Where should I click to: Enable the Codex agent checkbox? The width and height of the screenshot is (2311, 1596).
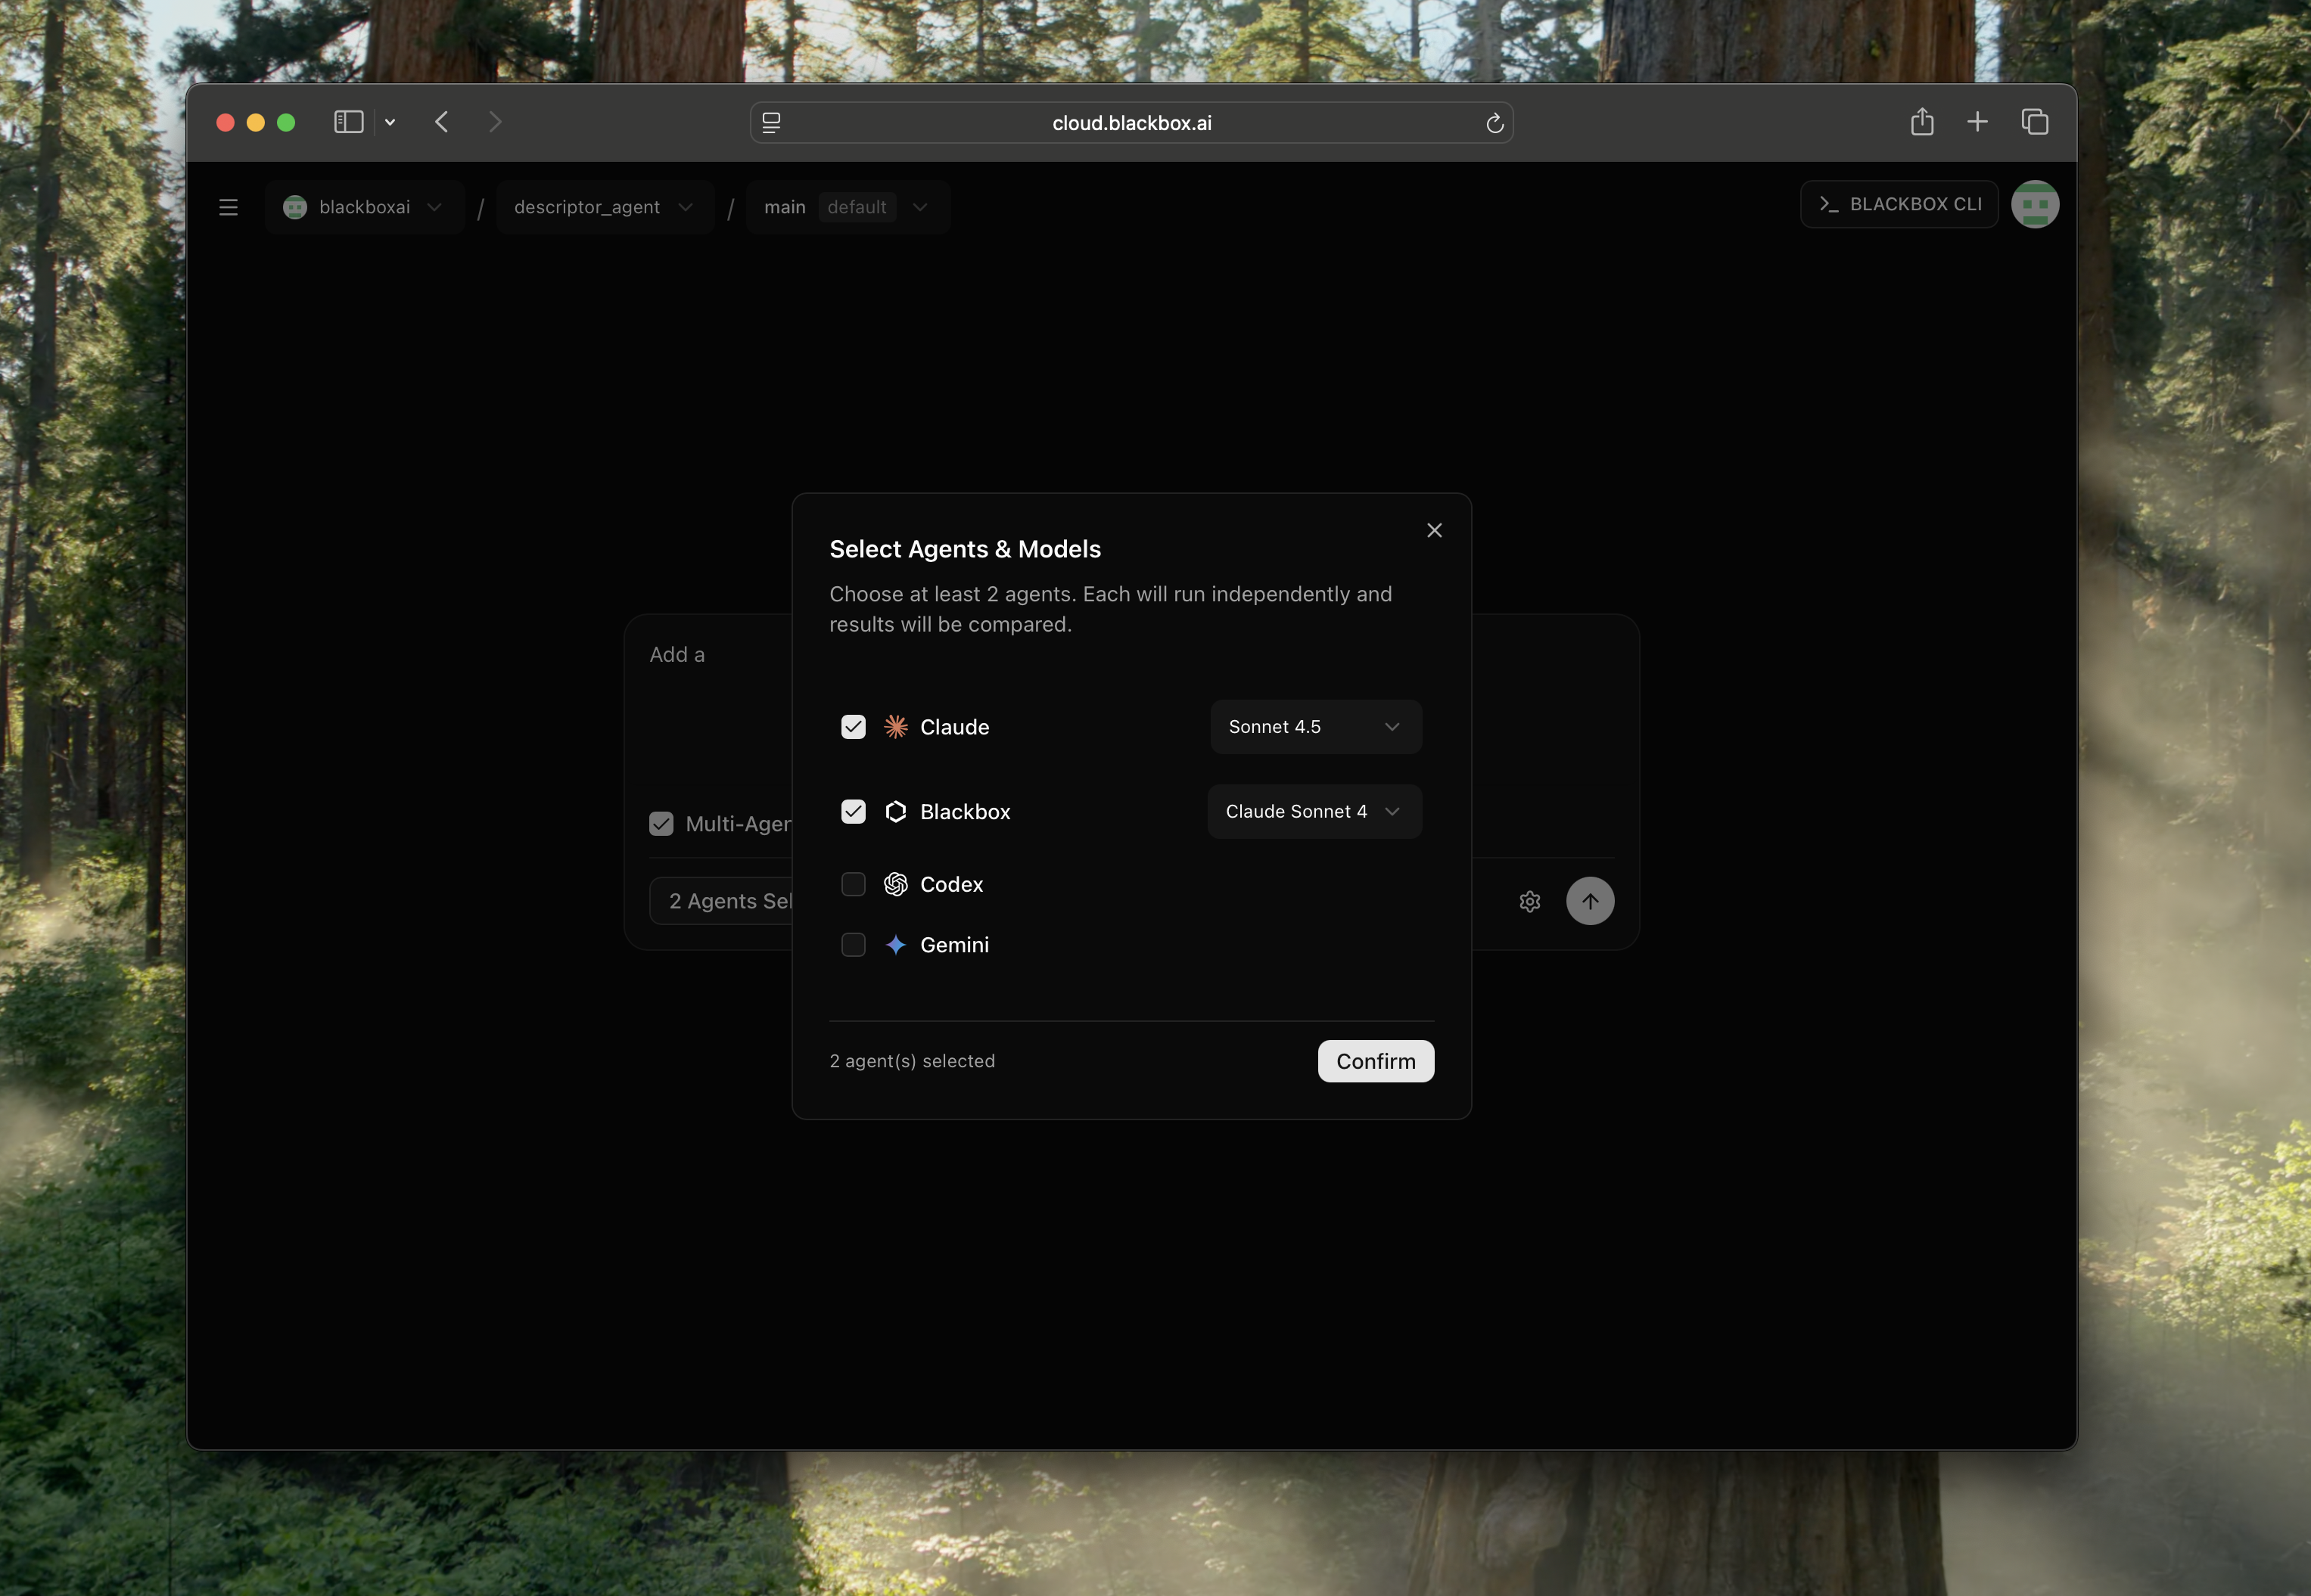click(x=852, y=884)
